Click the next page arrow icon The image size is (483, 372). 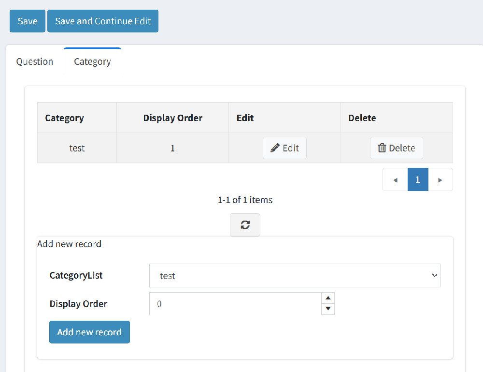(440, 179)
